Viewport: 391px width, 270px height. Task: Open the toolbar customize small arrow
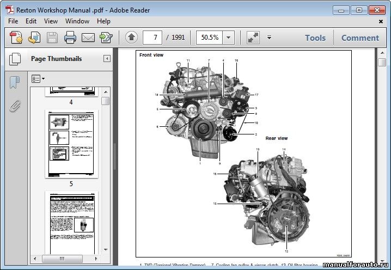tap(269, 38)
